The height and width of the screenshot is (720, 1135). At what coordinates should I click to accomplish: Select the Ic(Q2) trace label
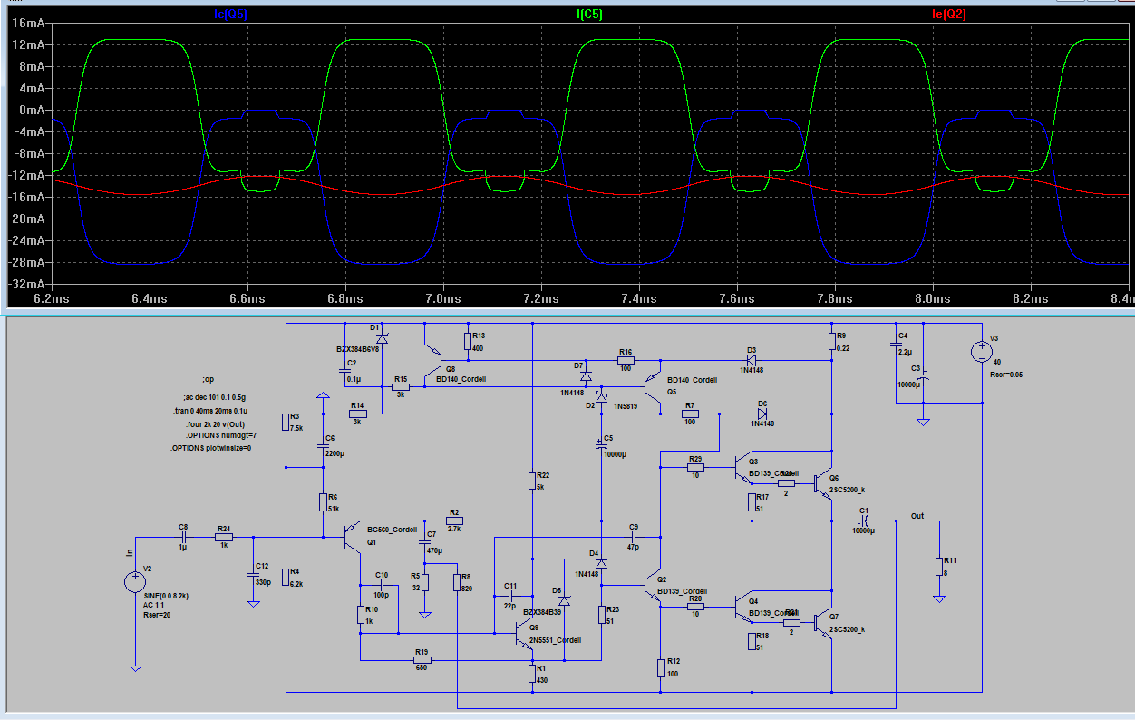pos(948,15)
